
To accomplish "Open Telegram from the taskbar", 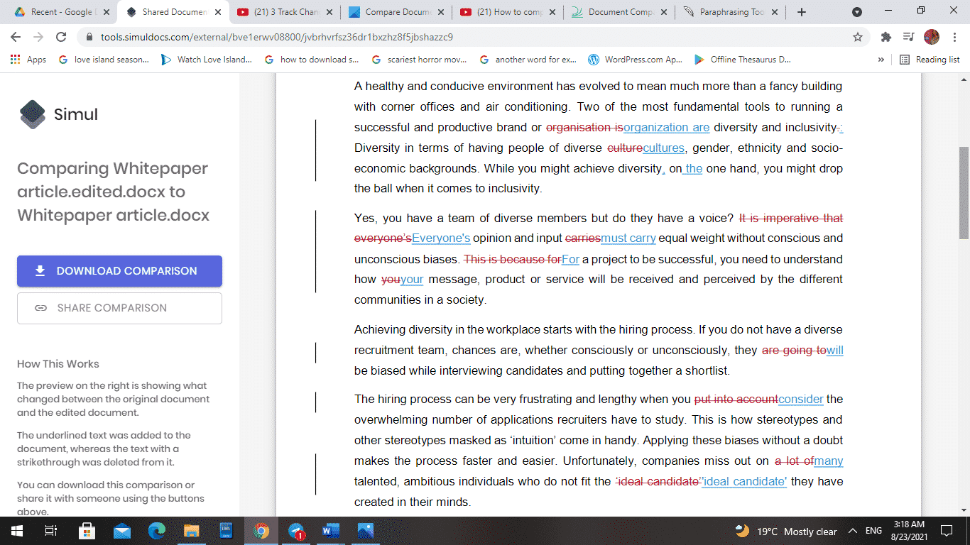I will (296, 531).
